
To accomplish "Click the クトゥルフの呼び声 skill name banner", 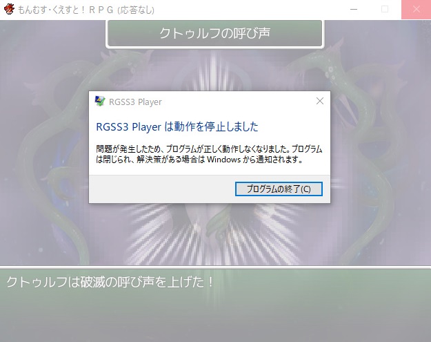I will tap(215, 33).
